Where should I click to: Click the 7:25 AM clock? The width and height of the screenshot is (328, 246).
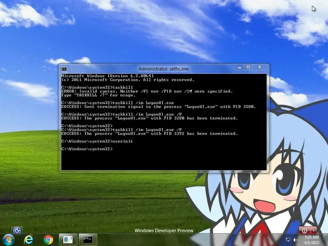click(x=311, y=237)
